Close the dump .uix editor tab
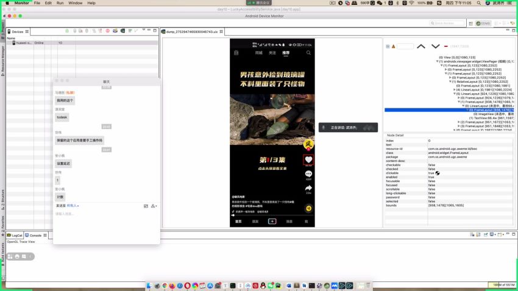Image resolution: width=518 pixels, height=291 pixels. coord(221,32)
